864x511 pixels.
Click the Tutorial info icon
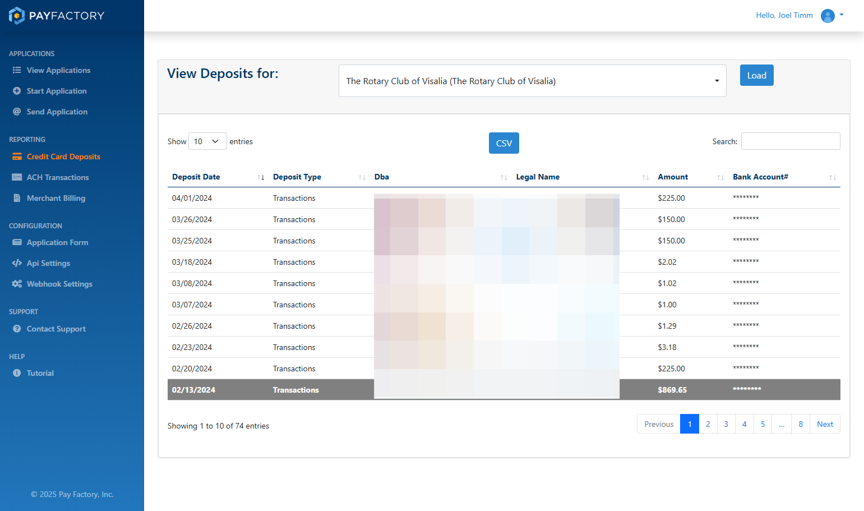coord(17,373)
